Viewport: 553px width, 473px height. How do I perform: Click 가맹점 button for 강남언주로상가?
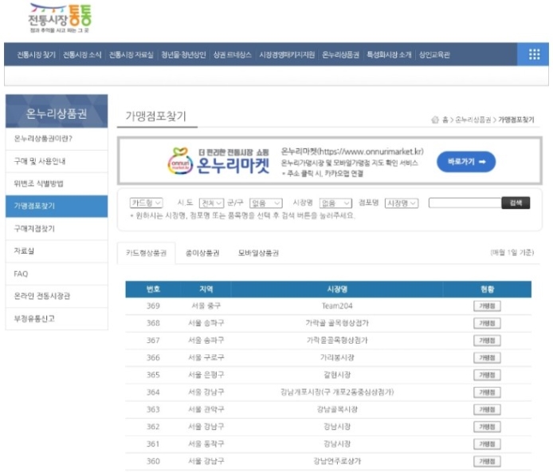(x=487, y=461)
